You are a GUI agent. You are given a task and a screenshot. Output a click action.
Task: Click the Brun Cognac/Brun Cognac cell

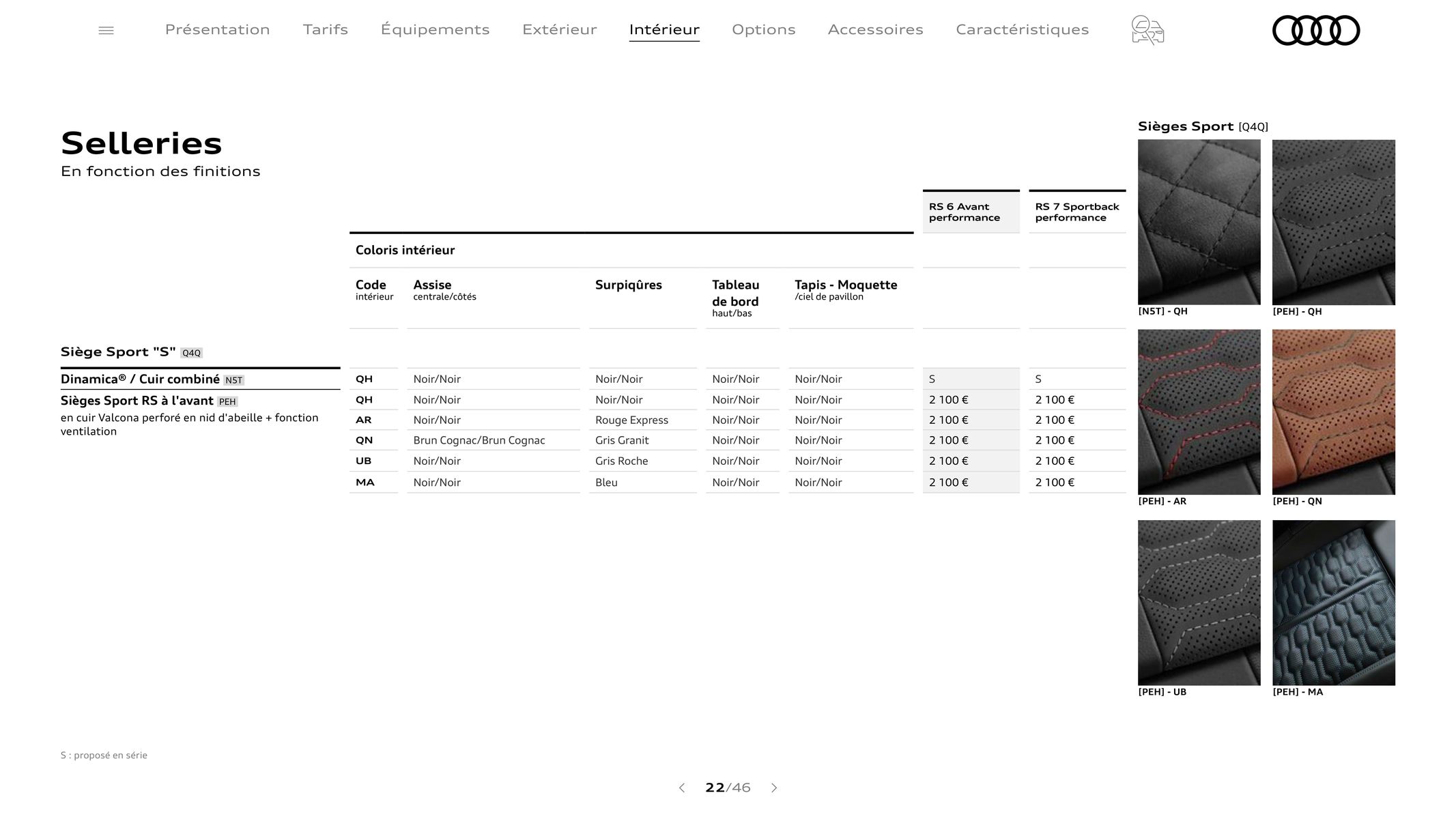click(479, 440)
